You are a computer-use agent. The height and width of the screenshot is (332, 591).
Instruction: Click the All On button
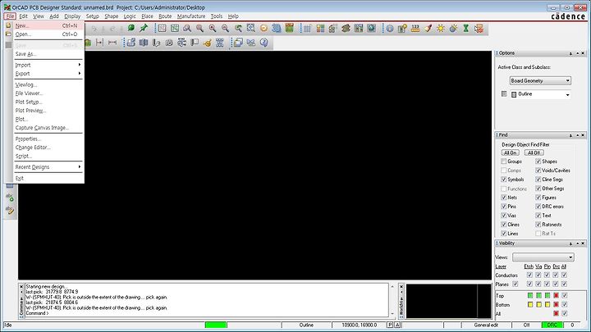(511, 152)
